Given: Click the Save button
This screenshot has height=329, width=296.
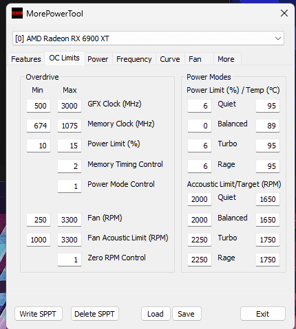Looking at the screenshot, I should pyautogui.click(x=187, y=314).
